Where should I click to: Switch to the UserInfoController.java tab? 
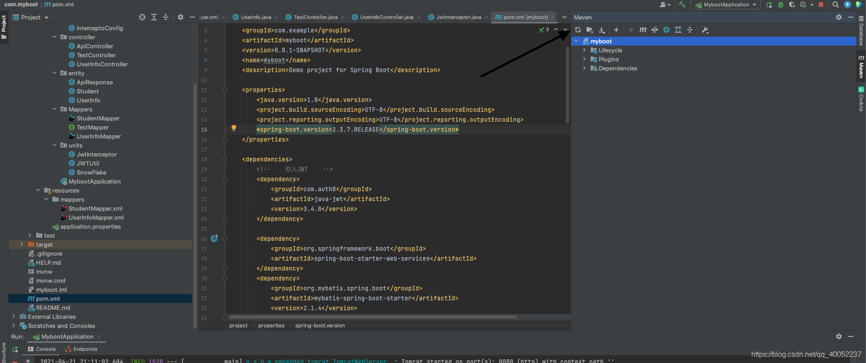(386, 17)
